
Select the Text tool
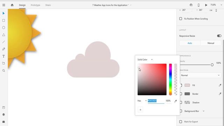pyautogui.click(x=3, y=56)
